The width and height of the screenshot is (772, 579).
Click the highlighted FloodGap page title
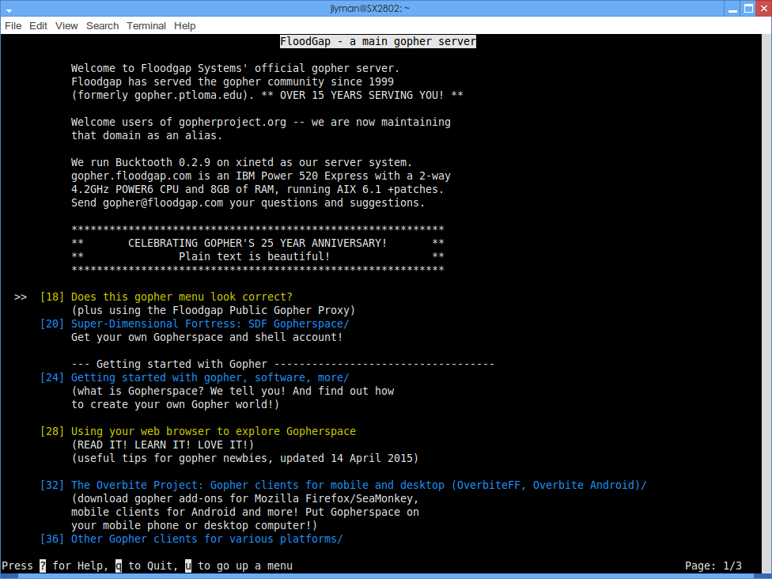378,41
